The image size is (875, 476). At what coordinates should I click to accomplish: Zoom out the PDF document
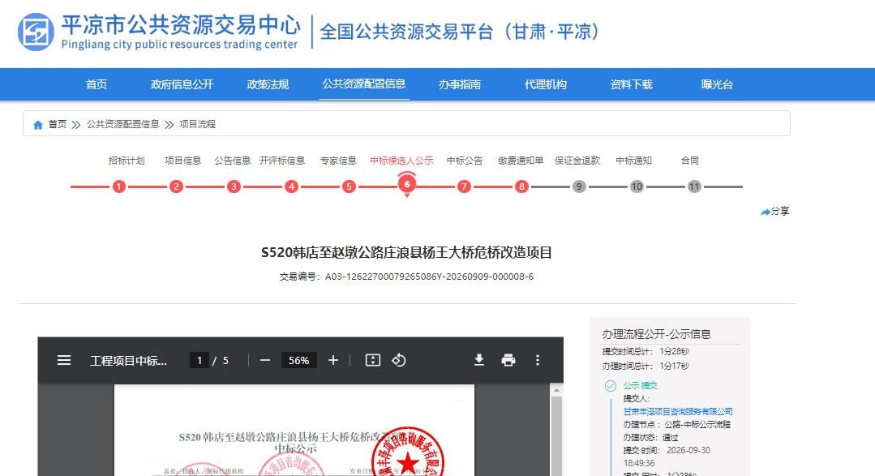[265, 361]
